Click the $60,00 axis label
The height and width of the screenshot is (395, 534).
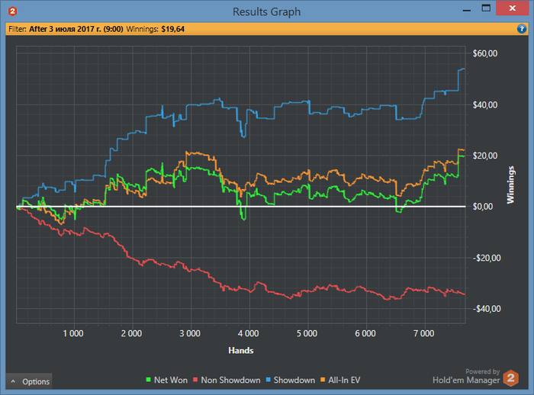coord(485,53)
